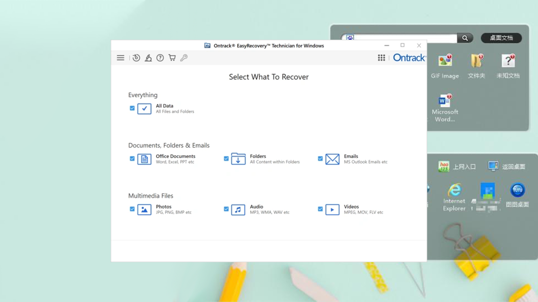Click the All Data checkmark tile icon

(x=144, y=108)
